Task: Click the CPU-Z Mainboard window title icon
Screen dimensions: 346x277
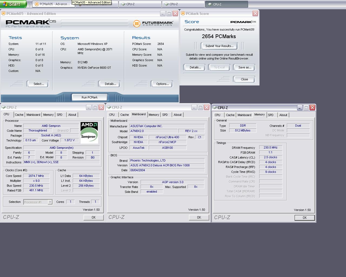Action: point(109,107)
